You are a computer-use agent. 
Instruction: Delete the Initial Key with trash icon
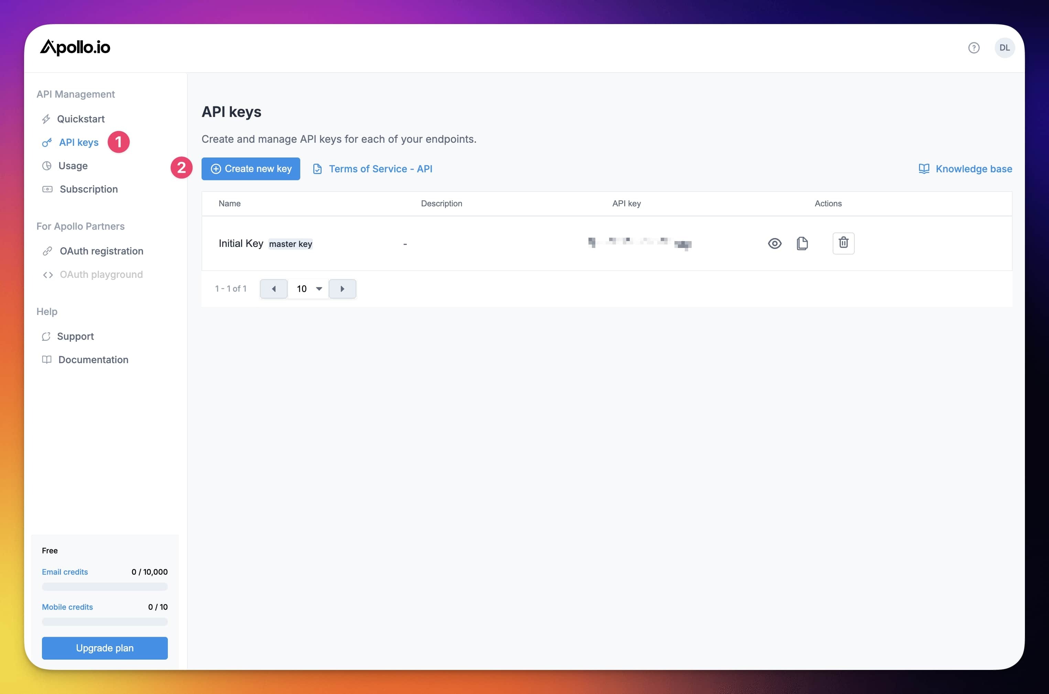coord(843,243)
